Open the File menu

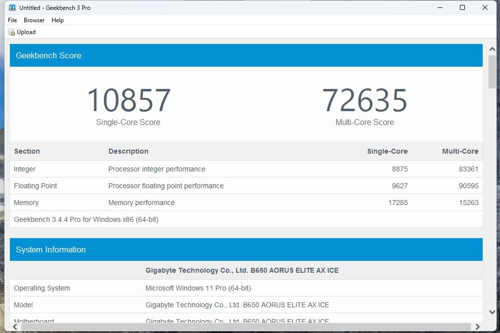[x=12, y=20]
